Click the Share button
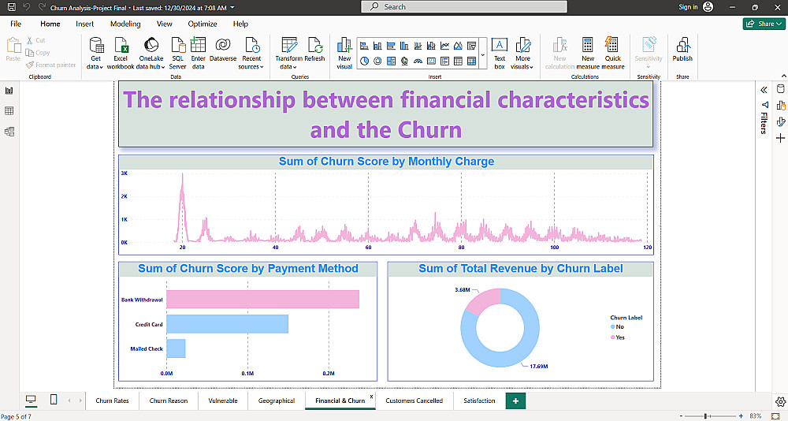The image size is (788, 421). coord(764,24)
